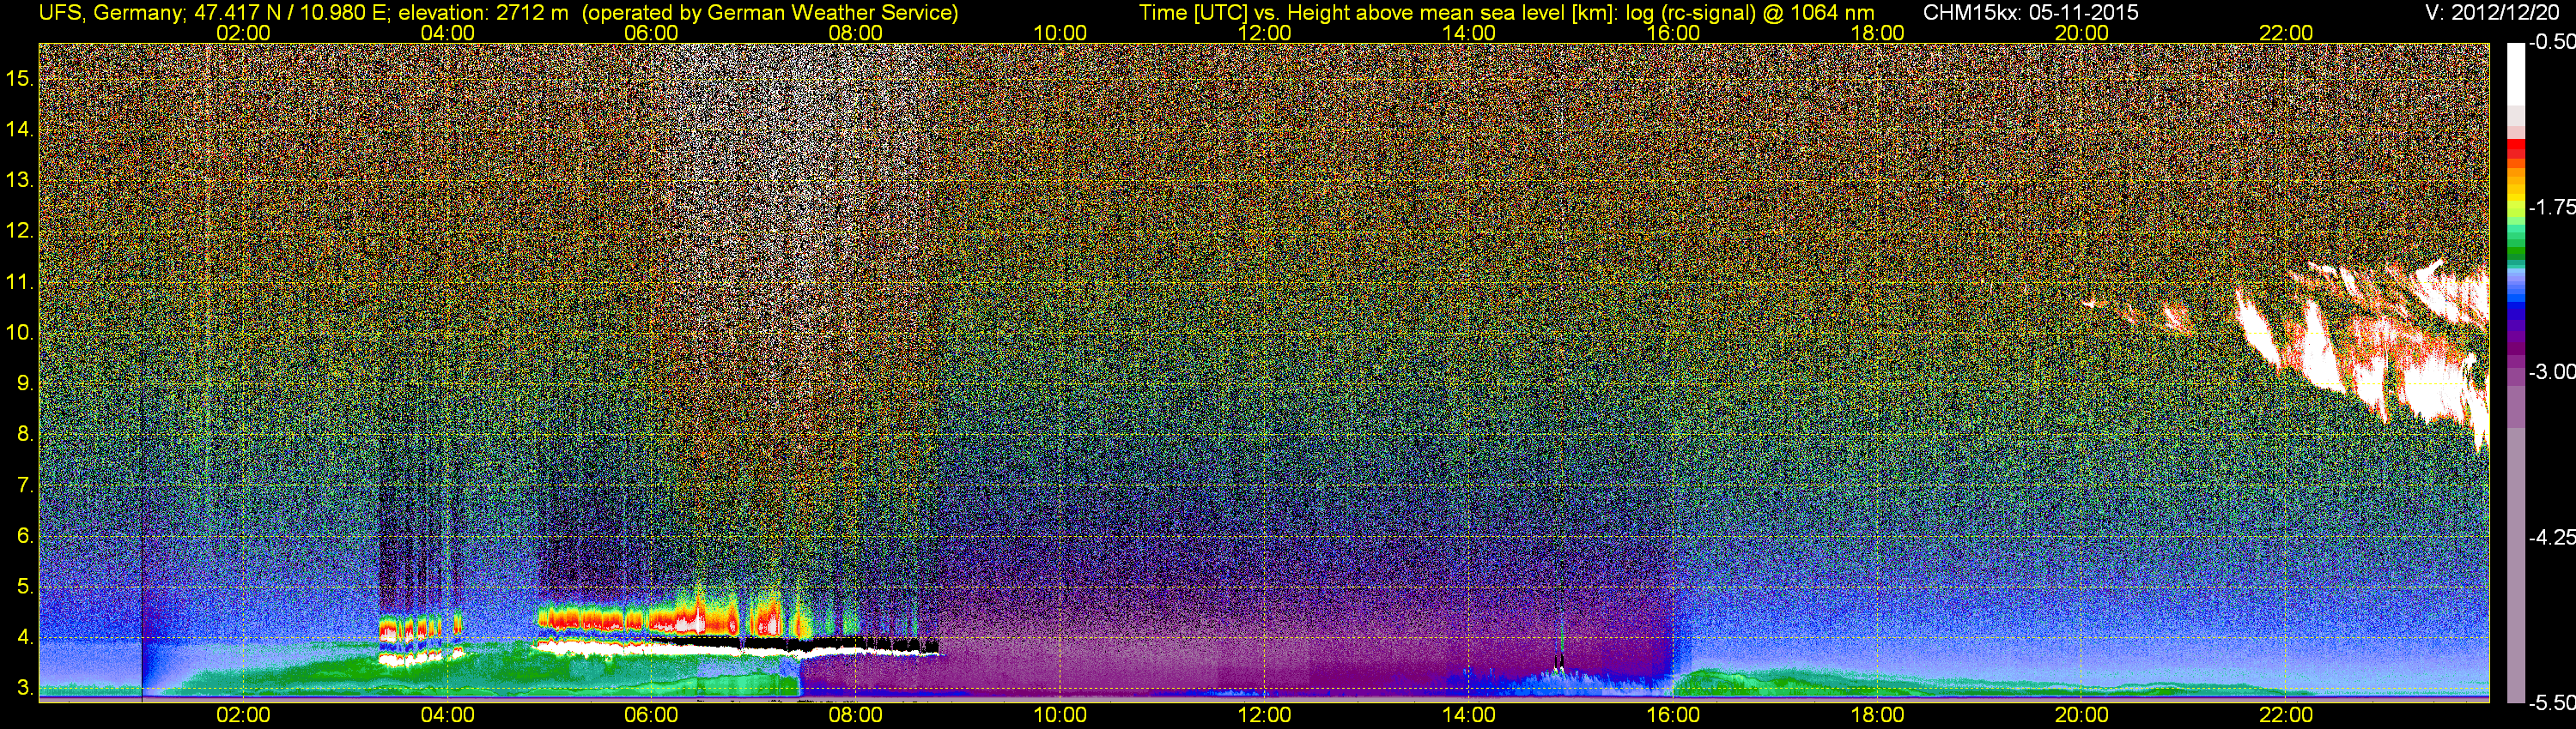This screenshot has width=2576, height=729.
Task: Click the 11 km height axis label
Action: [20, 283]
